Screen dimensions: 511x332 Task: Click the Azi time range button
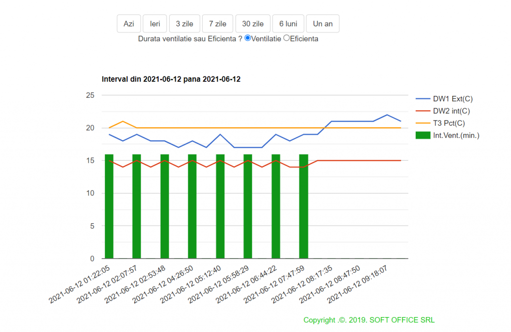point(129,23)
